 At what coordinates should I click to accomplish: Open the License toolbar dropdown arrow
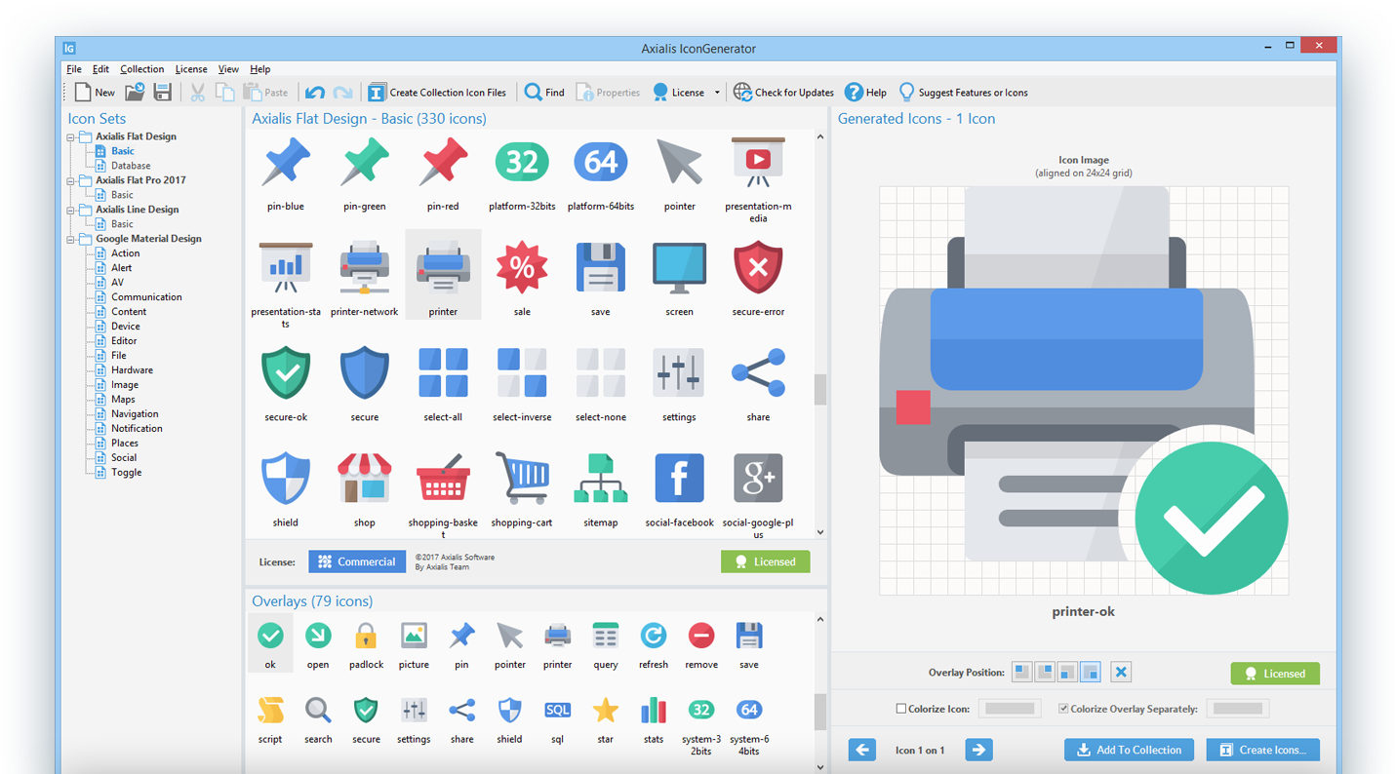(717, 93)
